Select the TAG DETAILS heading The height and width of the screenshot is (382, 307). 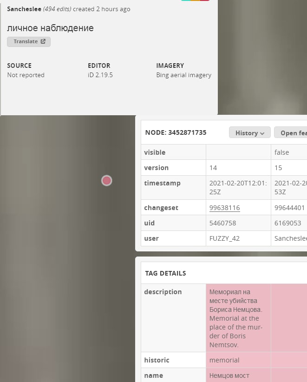coord(165,273)
